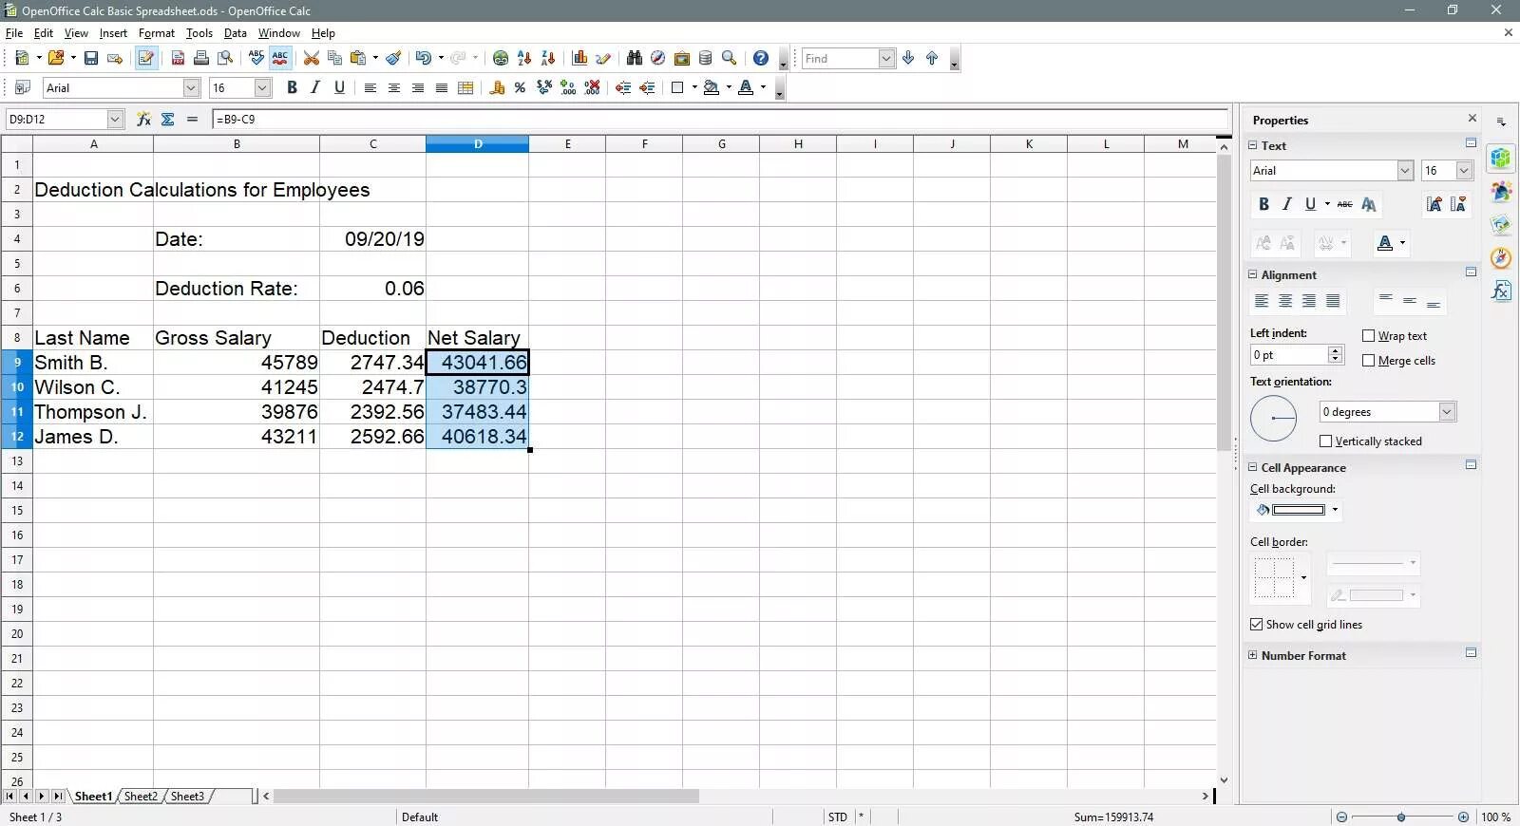The height and width of the screenshot is (826, 1520).
Task: Click the zoom slider handle
Action: [x=1401, y=817]
